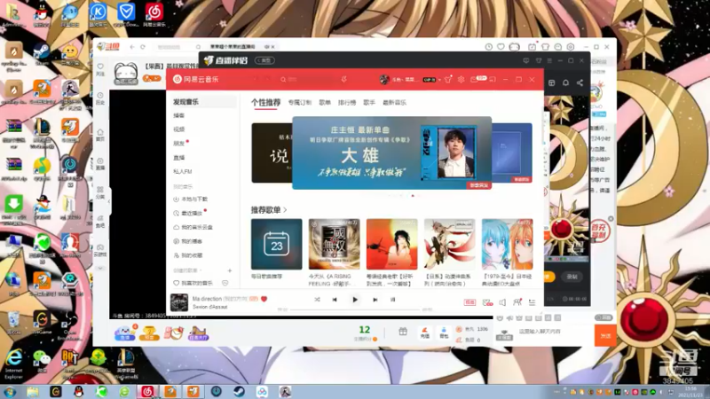
Task: Open NetEase Music settings gear
Action: tap(461, 80)
